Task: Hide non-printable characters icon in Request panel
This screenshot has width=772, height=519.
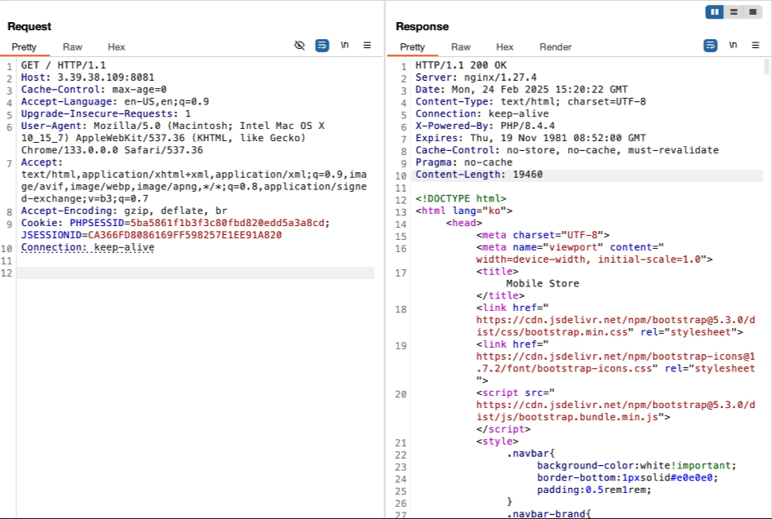Action: tap(299, 46)
